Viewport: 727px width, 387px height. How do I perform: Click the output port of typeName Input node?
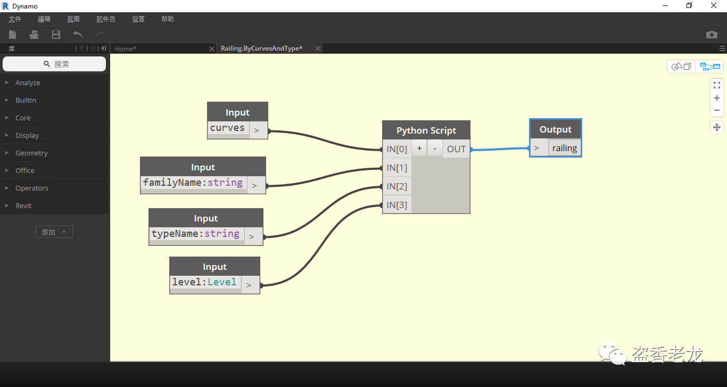253,236
